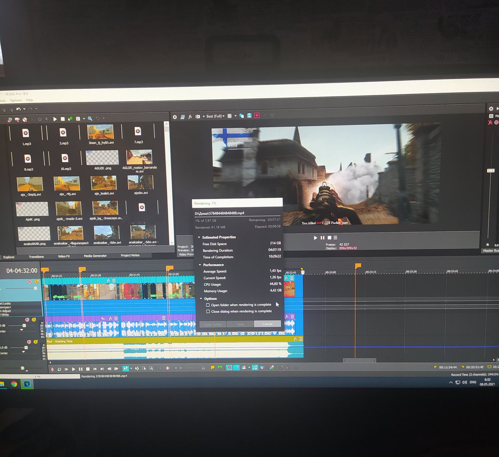Cancel the current render

tap(267, 324)
